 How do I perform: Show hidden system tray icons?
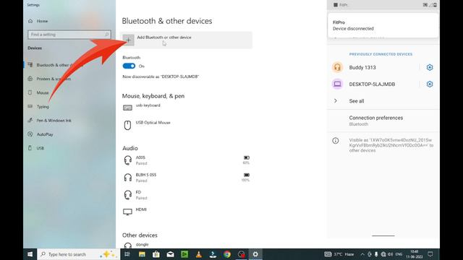coord(362,254)
